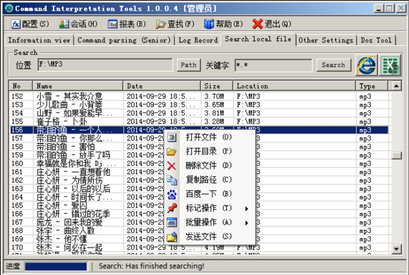This screenshot has width=409, height=275.
Task: Open the 配置(S) toolbar item
Action: [30, 24]
